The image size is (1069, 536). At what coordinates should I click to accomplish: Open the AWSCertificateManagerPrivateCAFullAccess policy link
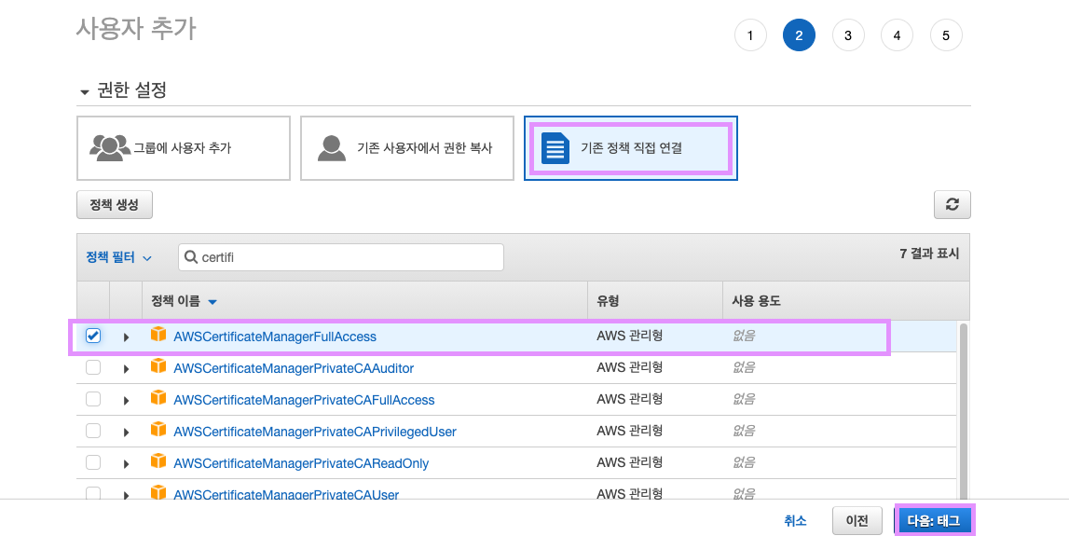pos(304,400)
